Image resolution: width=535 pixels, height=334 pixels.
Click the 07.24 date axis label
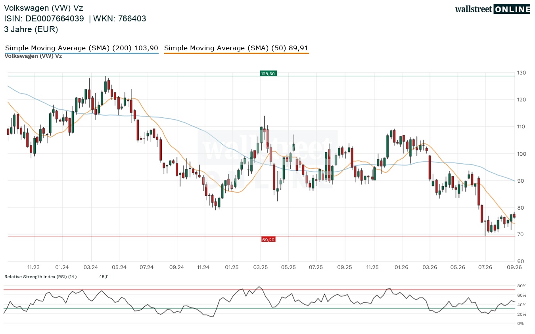point(146,267)
